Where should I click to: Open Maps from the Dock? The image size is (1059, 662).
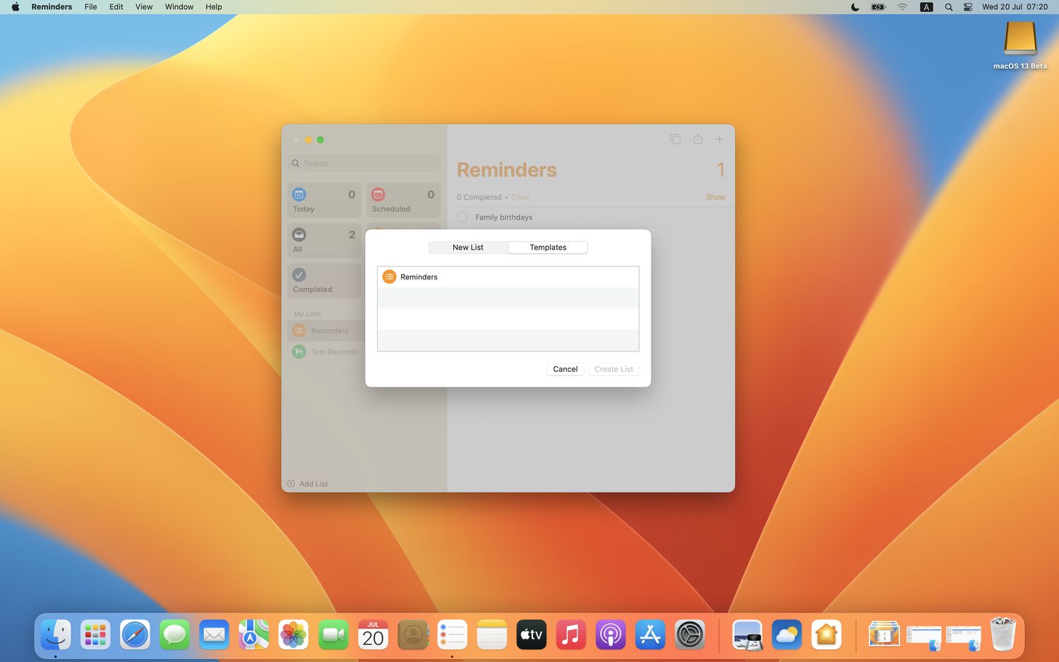click(x=253, y=635)
